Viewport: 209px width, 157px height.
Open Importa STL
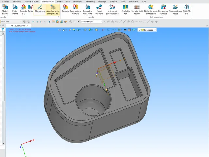coord(24,9)
